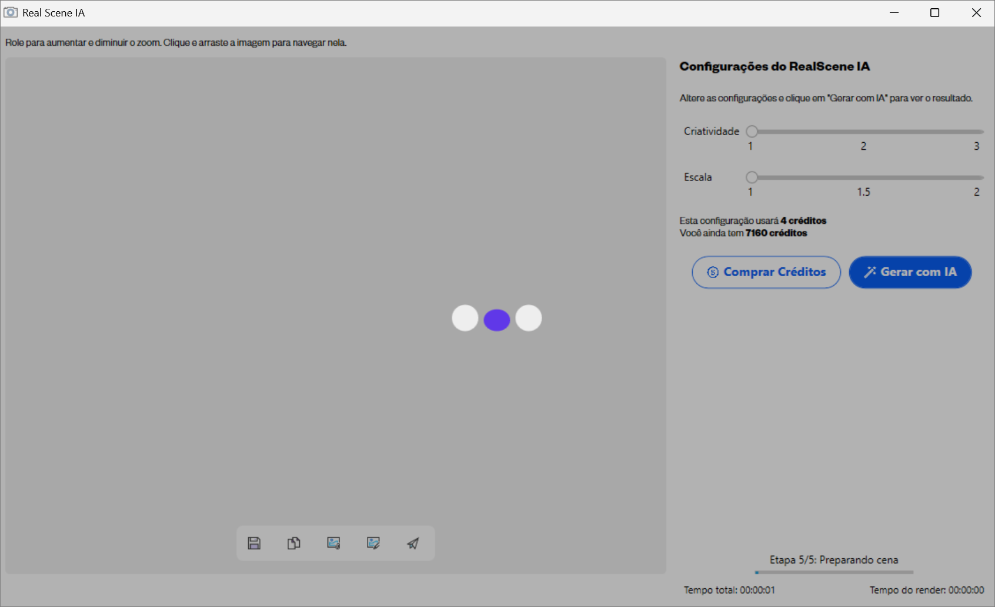Viewport: 995px width, 607px height.
Task: Click the coin icon in Comprar Créditos
Action: (713, 272)
